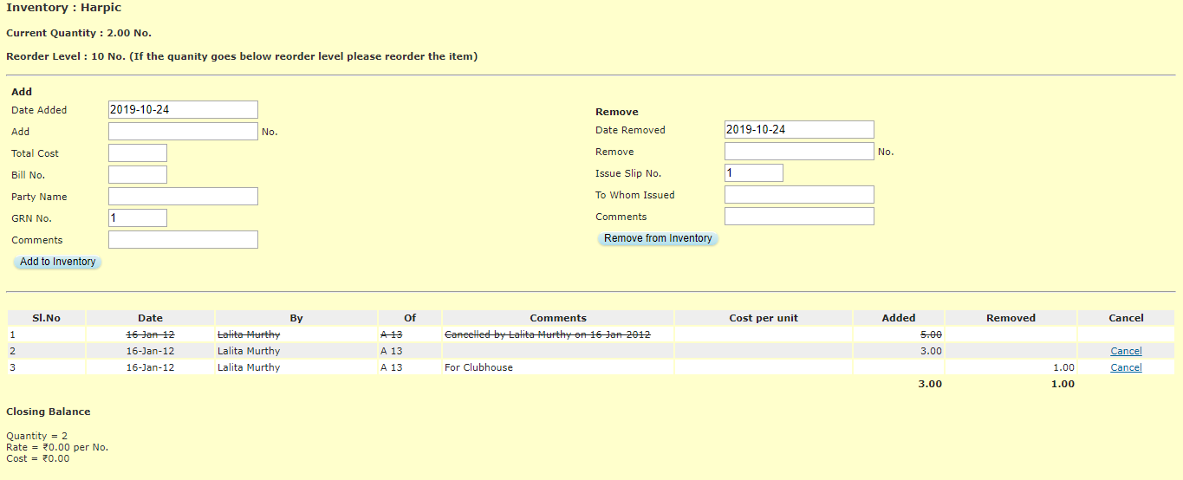
Task: Click the Comments column header
Action: coord(558,318)
